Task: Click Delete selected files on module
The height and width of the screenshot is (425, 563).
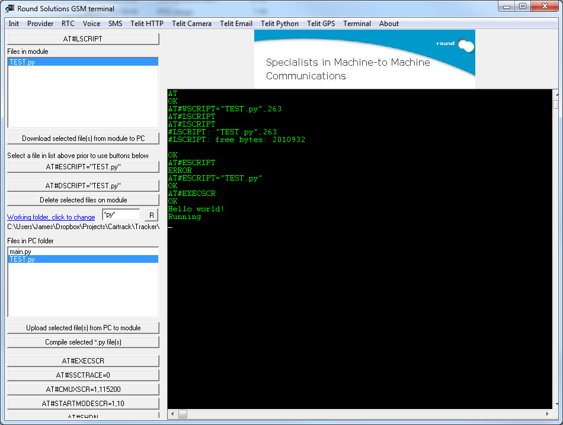Action: coord(83,199)
